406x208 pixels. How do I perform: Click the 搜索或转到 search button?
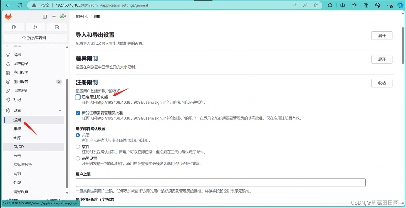pos(36,38)
